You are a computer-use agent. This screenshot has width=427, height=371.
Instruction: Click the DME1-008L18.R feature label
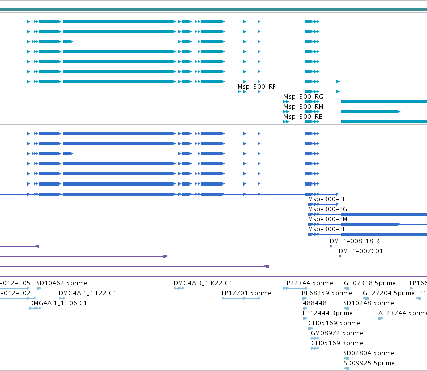(x=354, y=241)
